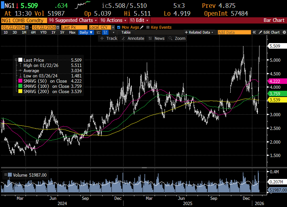This screenshot has height=207, width=287.
Task: Select the bar chart type icon
Action: pyautogui.click(x=105, y=32)
